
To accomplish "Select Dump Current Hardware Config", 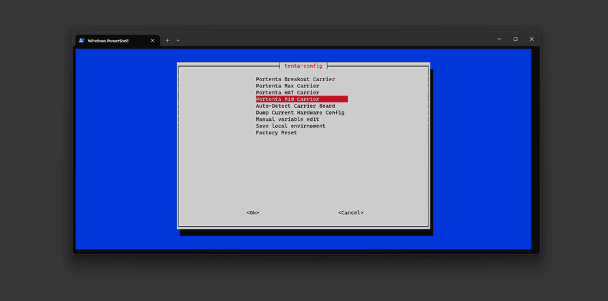I will click(x=300, y=113).
